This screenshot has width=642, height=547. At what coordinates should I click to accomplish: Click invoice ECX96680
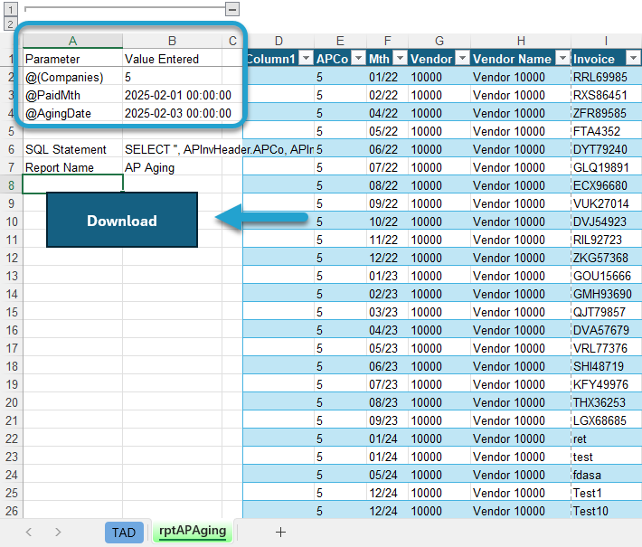(x=606, y=185)
